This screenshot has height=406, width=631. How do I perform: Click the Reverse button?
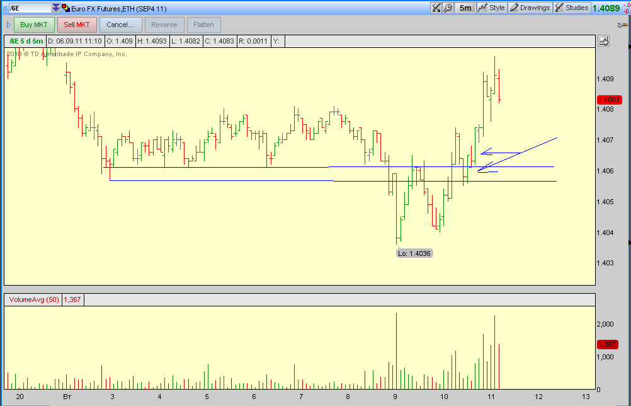pyautogui.click(x=164, y=25)
